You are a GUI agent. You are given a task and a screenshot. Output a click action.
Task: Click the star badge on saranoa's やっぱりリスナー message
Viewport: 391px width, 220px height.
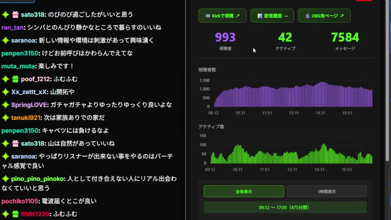click(x=5, y=156)
